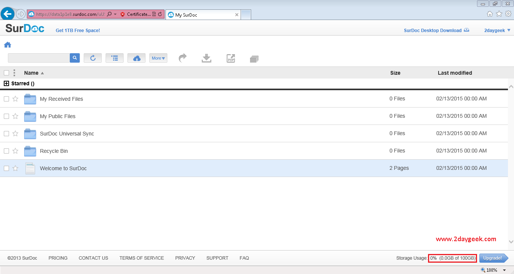Image resolution: width=514 pixels, height=274 pixels.
Task: Click the share arrow icon
Action: coord(183,58)
